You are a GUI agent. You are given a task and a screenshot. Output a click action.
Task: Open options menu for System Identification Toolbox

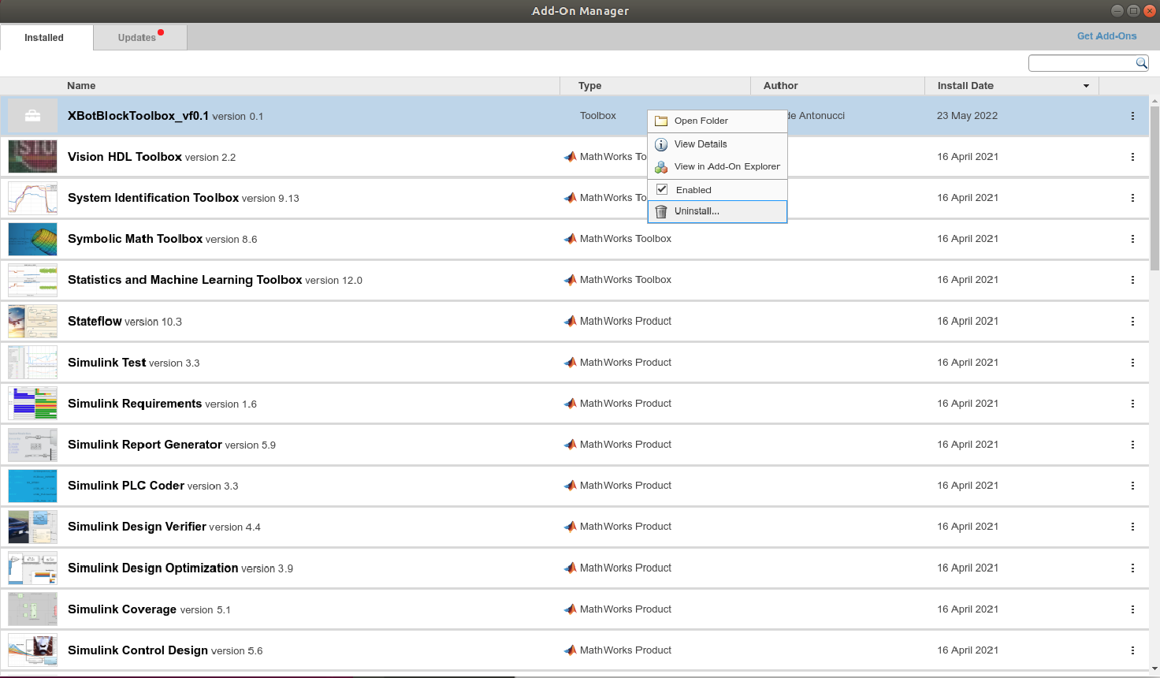click(1132, 198)
